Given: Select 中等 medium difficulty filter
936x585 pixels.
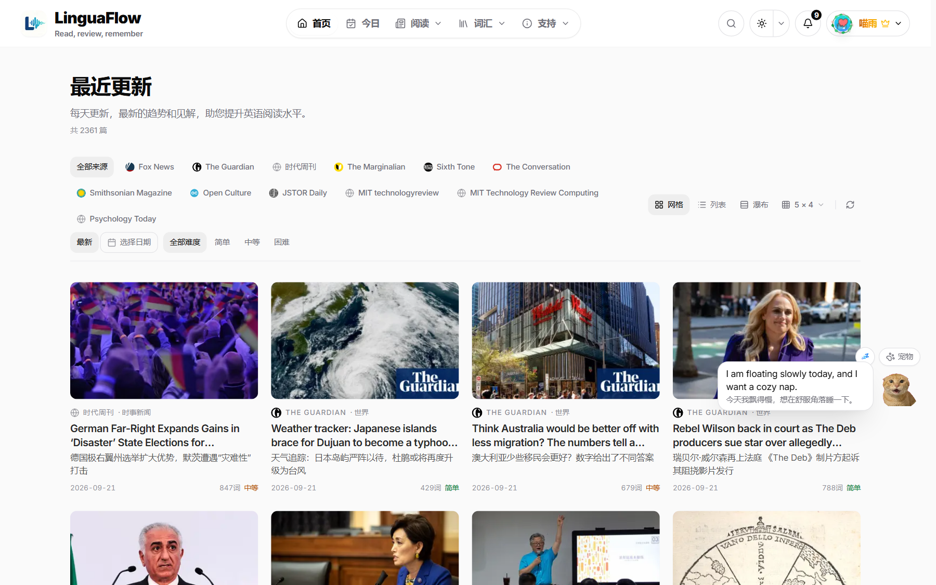Looking at the screenshot, I should coord(252,242).
